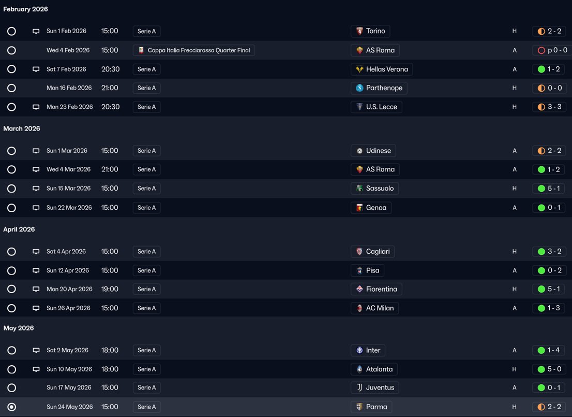The width and height of the screenshot is (572, 417).
Task: Click the Fiorentina club crest
Action: (x=359, y=289)
